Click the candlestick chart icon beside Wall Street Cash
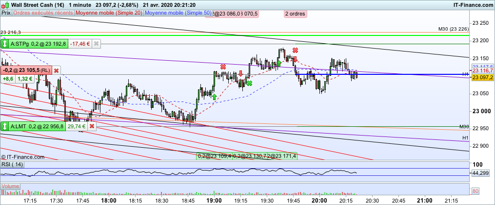The image size is (495, 205). (5, 5)
